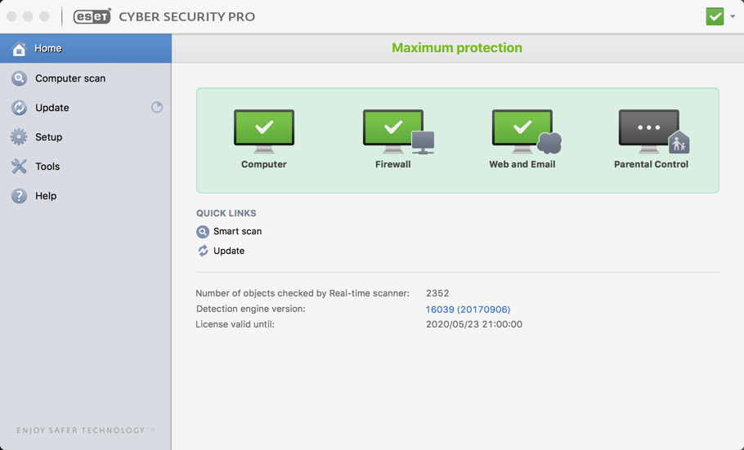
Task: Click the Maximum protection status heading
Action: 457,48
